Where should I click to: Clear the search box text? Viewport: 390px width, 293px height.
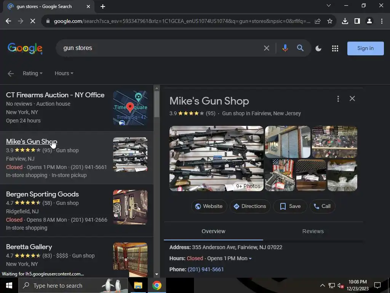[x=266, y=48]
